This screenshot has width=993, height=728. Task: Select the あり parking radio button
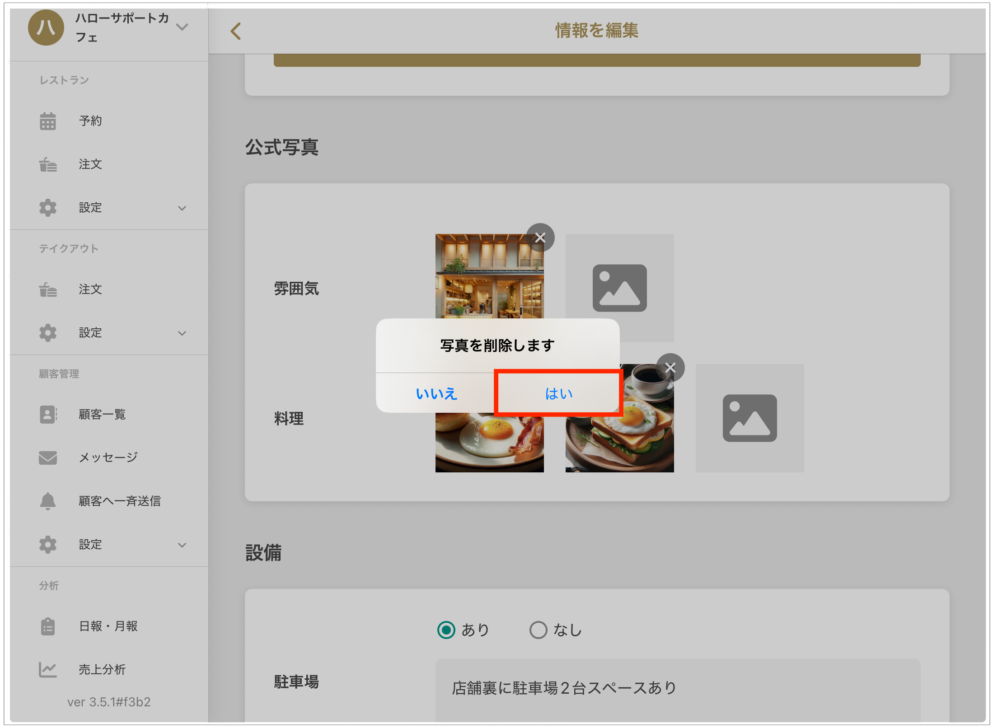pyautogui.click(x=446, y=630)
